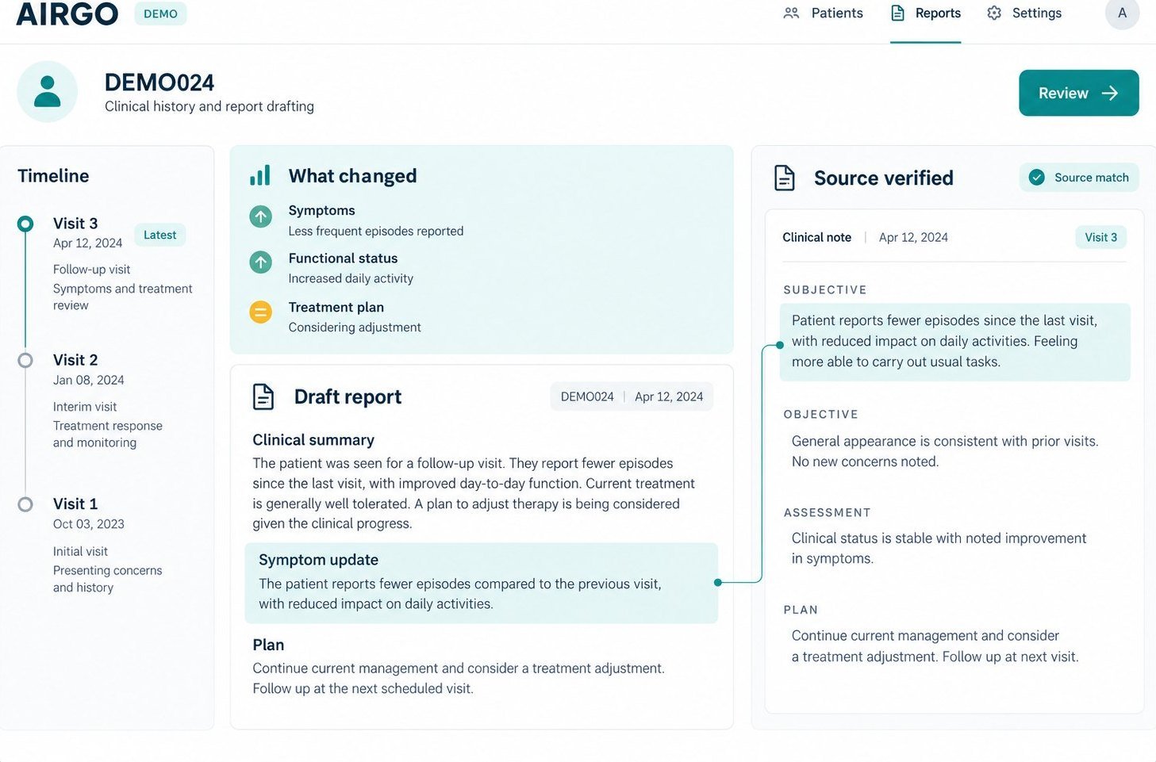
Task: Select the Visit 1 timeline marker
Action: (x=25, y=504)
